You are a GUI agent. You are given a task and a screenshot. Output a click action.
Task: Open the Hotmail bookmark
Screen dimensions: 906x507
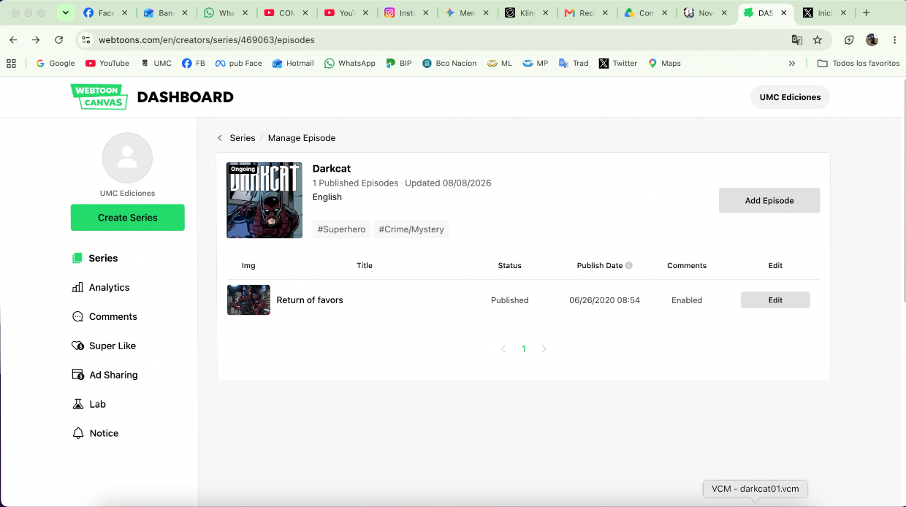coord(293,64)
